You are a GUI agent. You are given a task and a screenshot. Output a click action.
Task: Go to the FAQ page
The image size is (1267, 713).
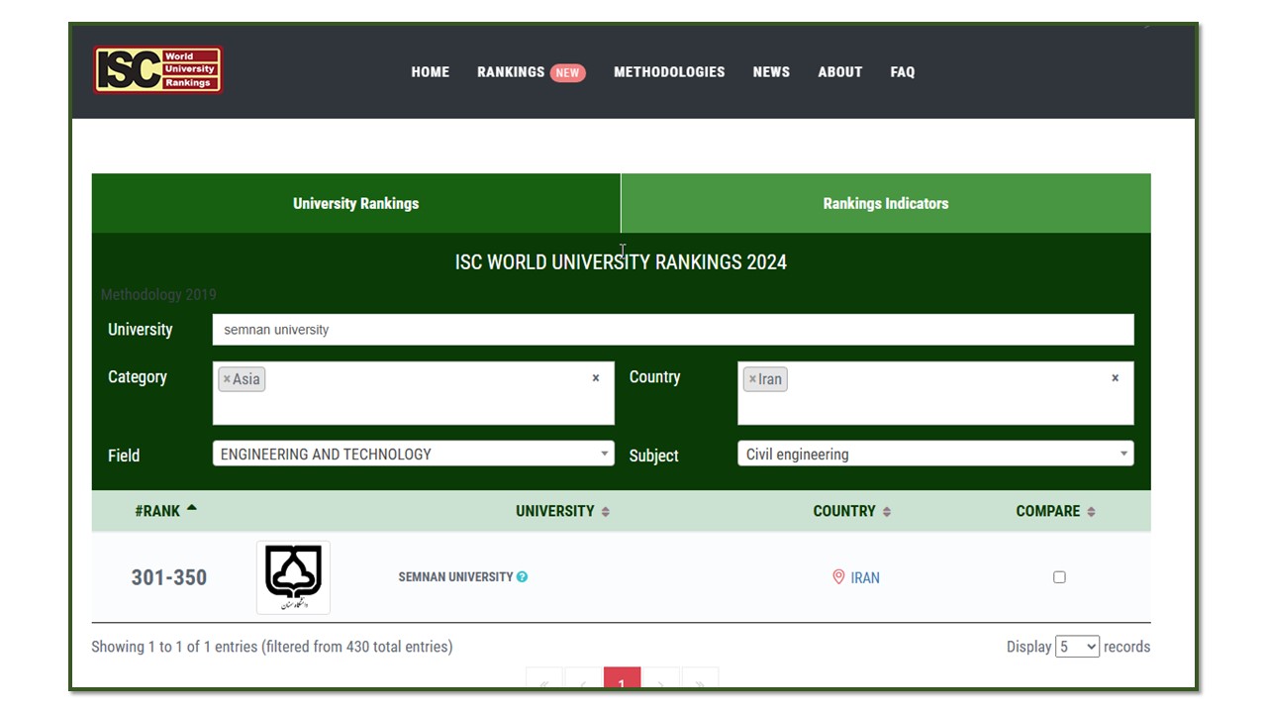(902, 72)
